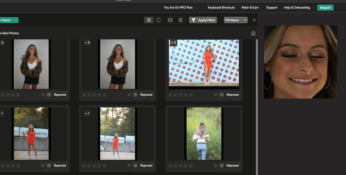Click the green Auto-Select button
Viewport: 346px width, 175px height.
coord(9,20)
